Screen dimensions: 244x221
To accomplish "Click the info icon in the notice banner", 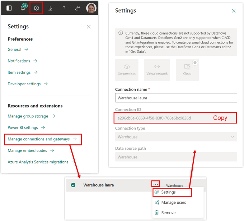I will (x=121, y=33).
